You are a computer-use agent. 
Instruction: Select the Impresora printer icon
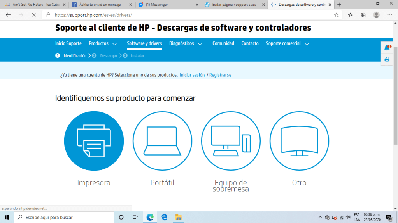coord(94,141)
